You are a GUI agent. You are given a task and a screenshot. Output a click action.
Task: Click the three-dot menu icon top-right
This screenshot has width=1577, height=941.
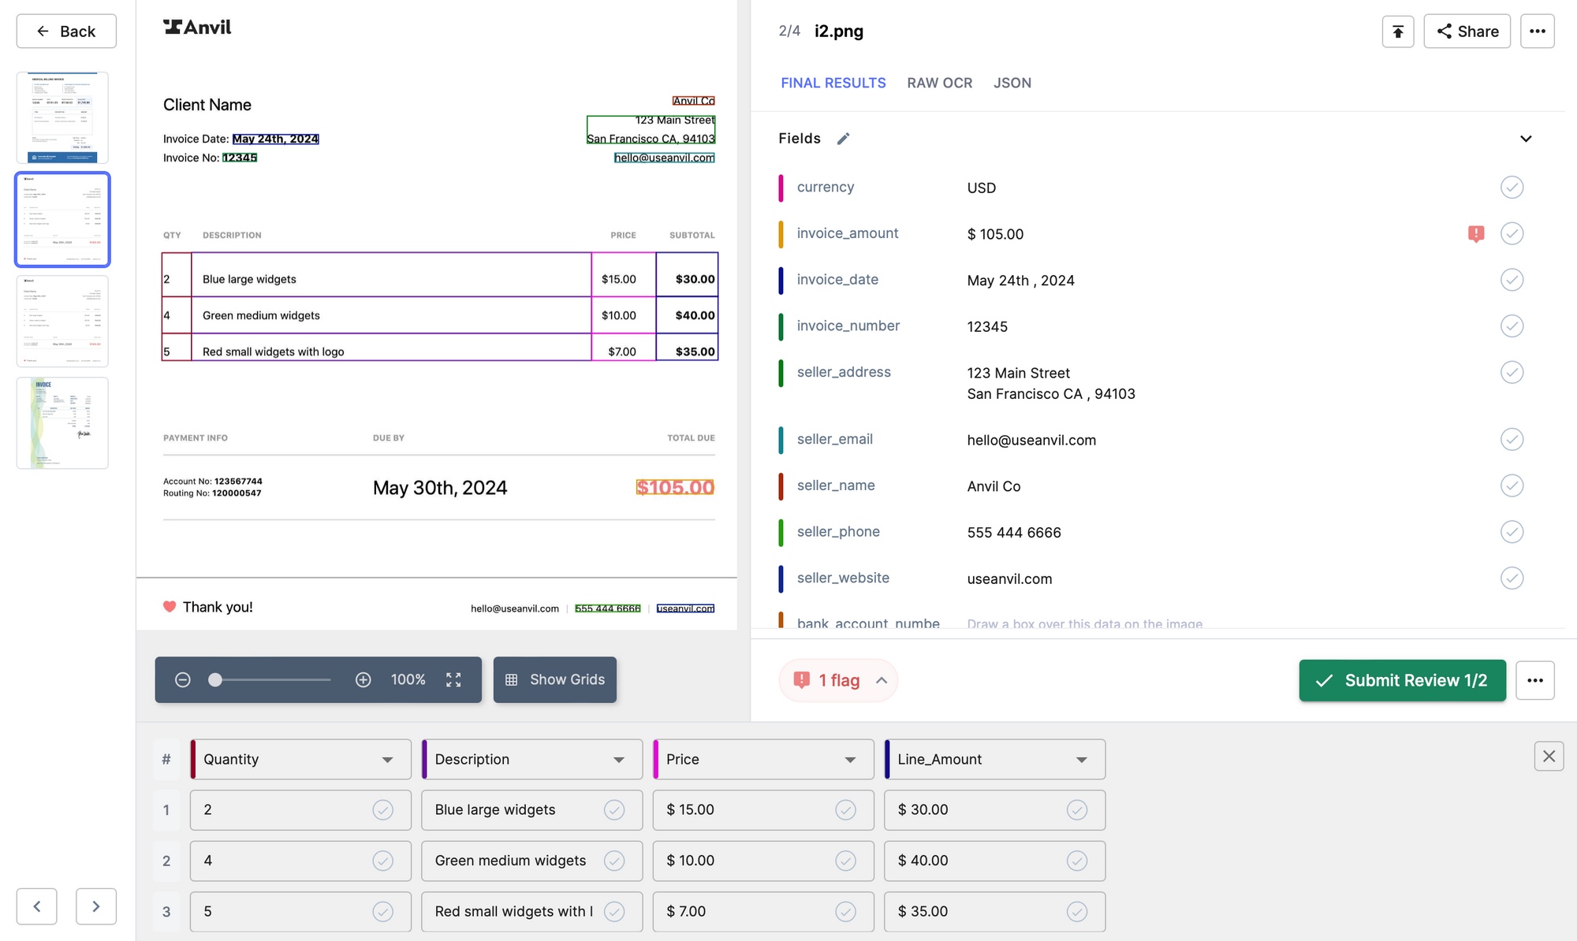(x=1538, y=30)
